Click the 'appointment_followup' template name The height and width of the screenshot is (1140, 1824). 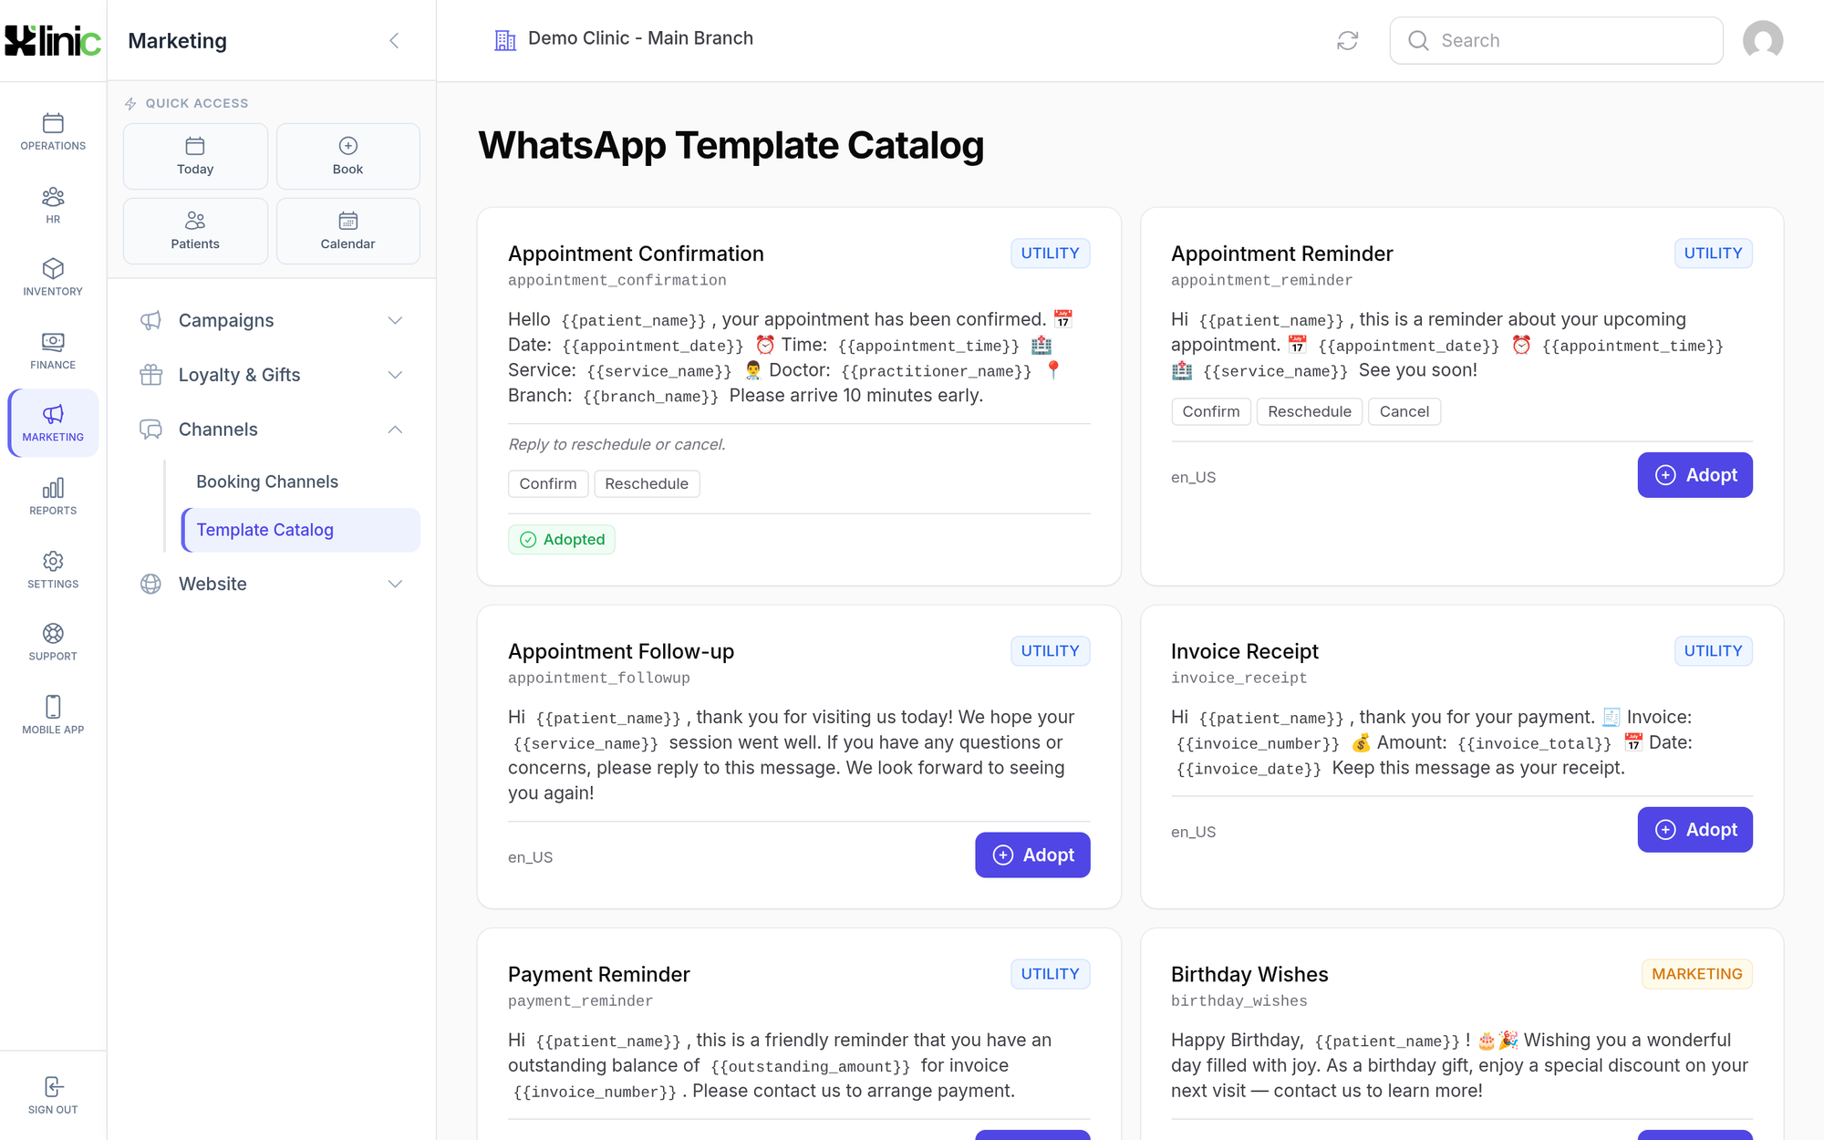tap(599, 678)
